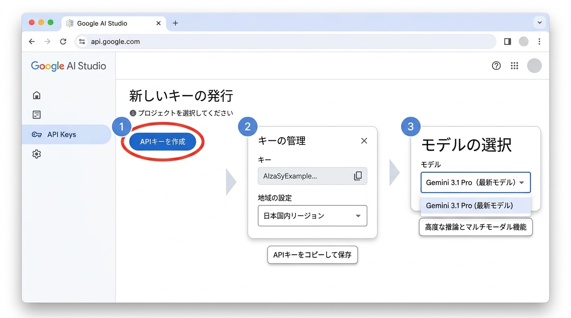Open the 地域の設定 region dropdown
Viewport: 571px width, 318px height.
312,216
